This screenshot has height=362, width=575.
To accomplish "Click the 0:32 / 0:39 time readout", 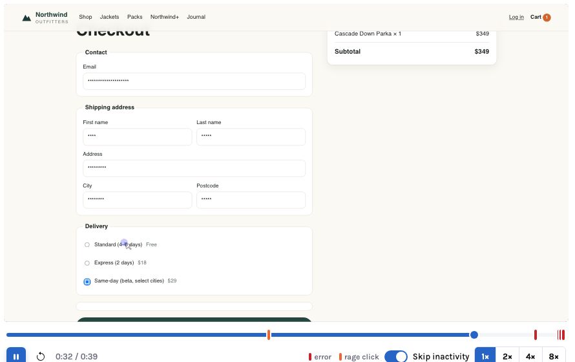I will [x=76, y=356].
